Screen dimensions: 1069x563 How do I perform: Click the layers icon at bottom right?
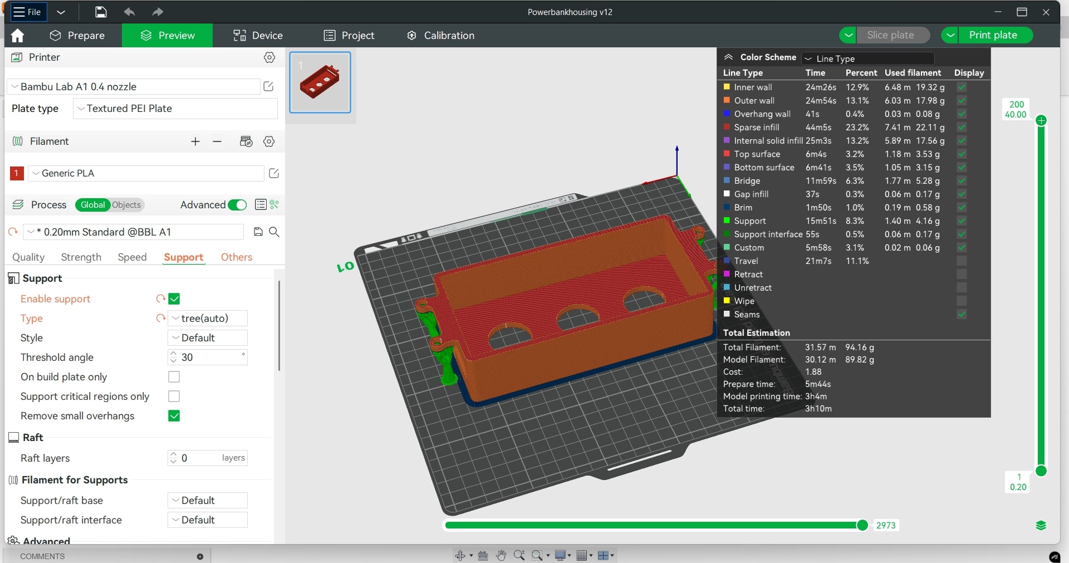tap(1041, 525)
